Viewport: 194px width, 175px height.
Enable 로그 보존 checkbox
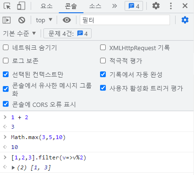(x=6, y=61)
